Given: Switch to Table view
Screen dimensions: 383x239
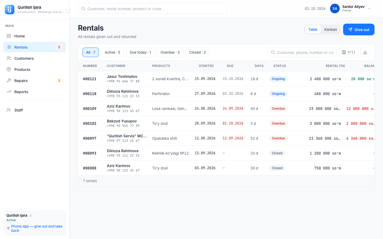Looking at the screenshot, I should 313,29.
